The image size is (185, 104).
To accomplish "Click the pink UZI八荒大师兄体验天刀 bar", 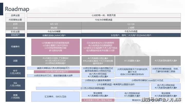I will 57,72.
